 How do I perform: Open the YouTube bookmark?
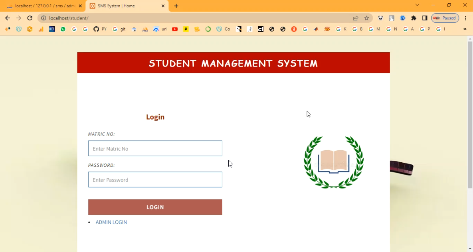tap(175, 29)
